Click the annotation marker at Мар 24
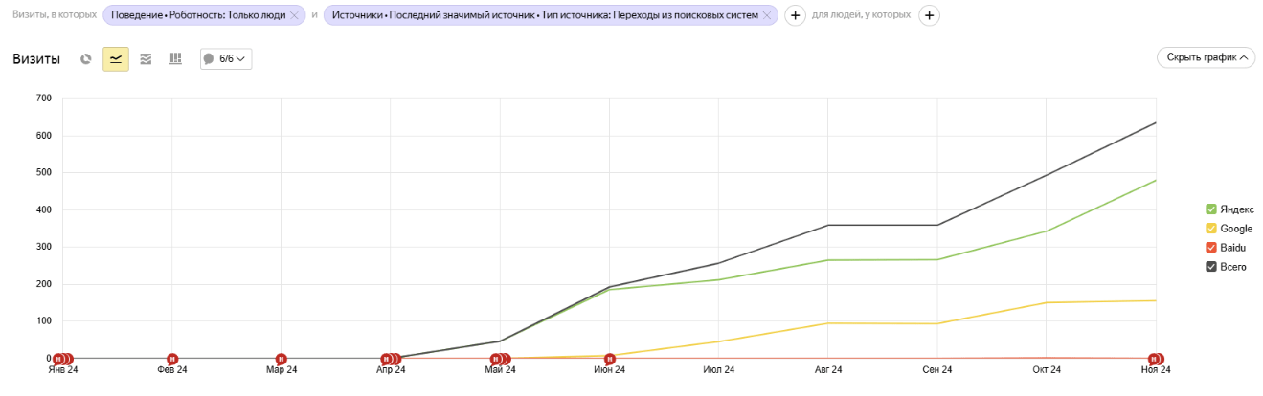Screen dimensions: 1263x396 coord(282,359)
